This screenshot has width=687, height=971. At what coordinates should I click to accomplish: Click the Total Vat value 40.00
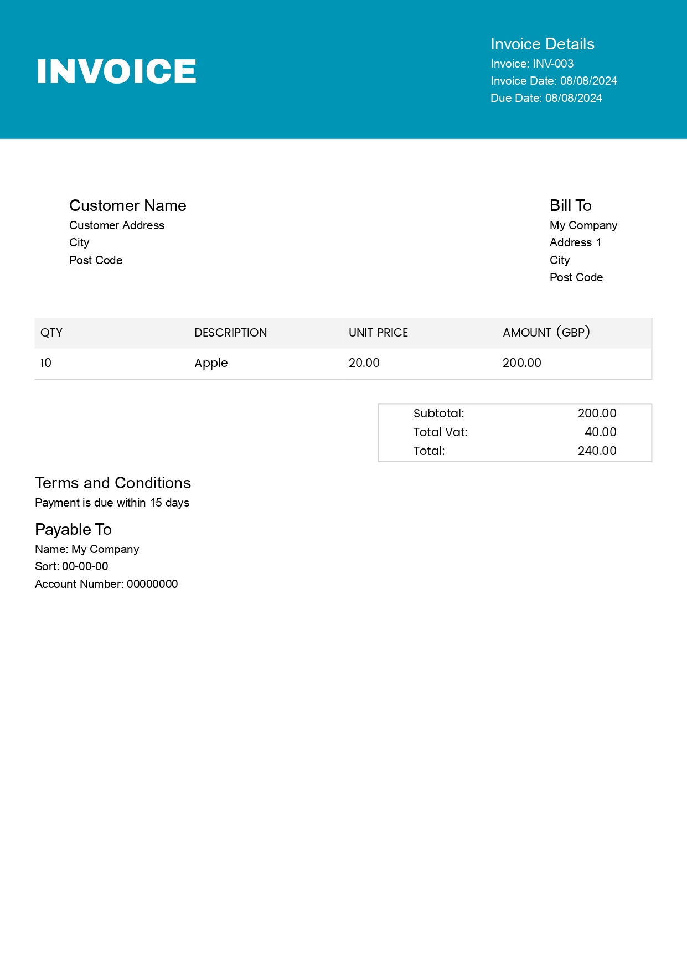pos(600,432)
